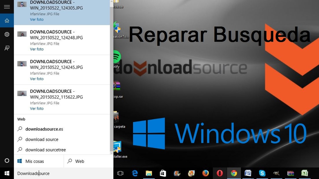Image resolution: width=319 pixels, height=179 pixels.
Task: Open File Explorer from taskbar
Action: pyautogui.click(x=149, y=173)
